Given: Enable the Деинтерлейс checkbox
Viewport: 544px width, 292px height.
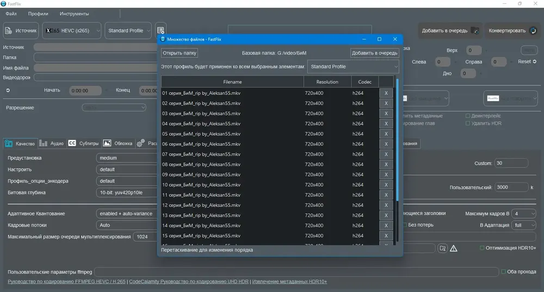Looking at the screenshot, I should pyautogui.click(x=468, y=116).
